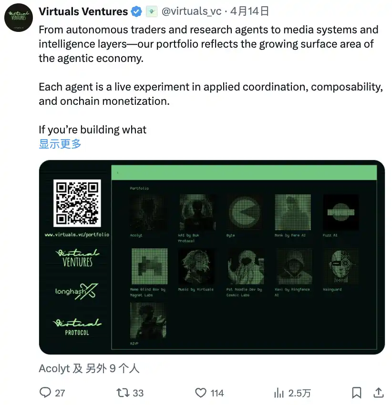Image resolution: width=392 pixels, height=405 pixels.
Task: Click the blue verified badge
Action: click(136, 12)
